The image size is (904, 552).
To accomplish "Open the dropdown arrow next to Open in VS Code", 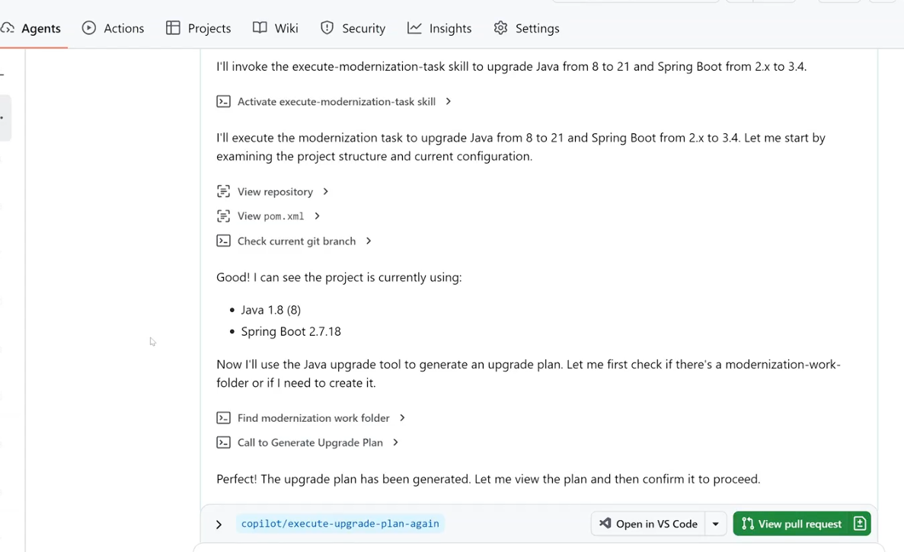I will tap(715, 524).
